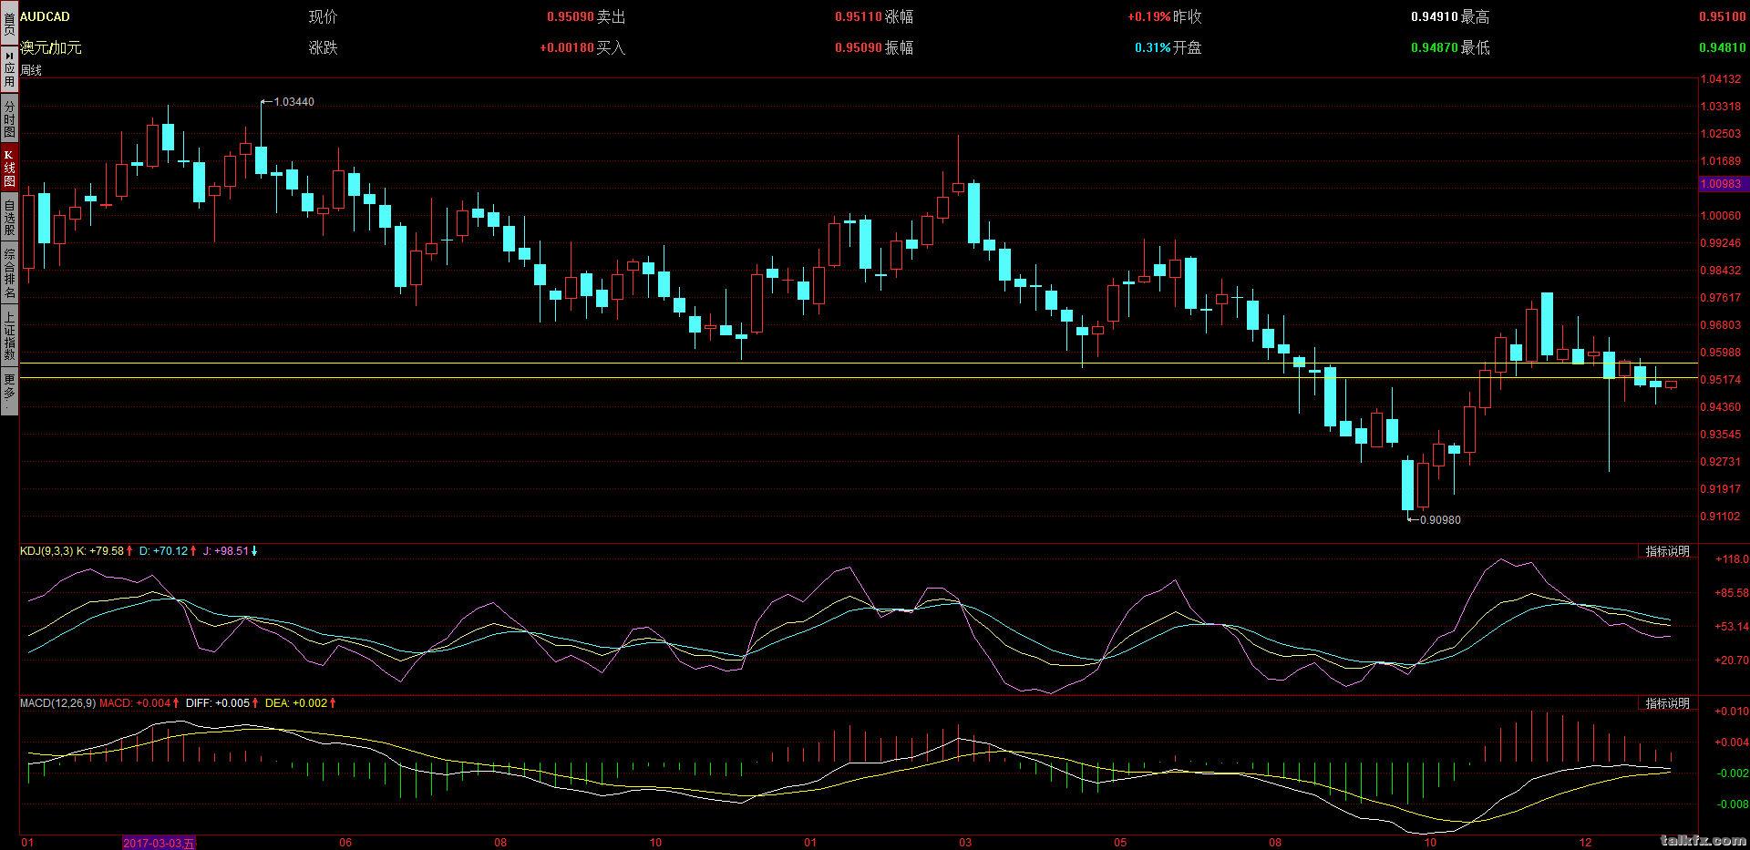This screenshot has height=850, width=1750.
Task: Click the 澳元加元 pair name
Action: pos(50,47)
